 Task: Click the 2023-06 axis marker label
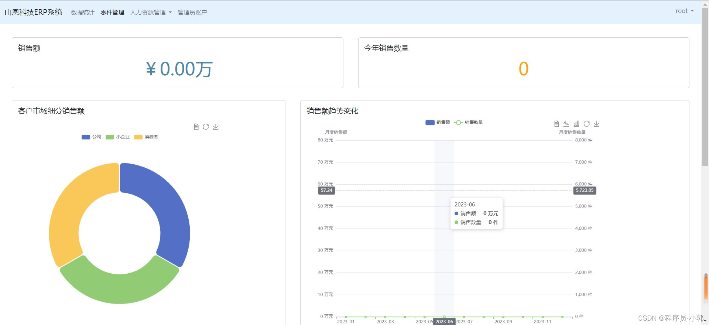444,322
